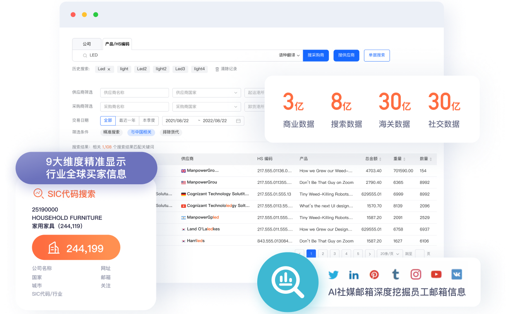Screen dimensions: 512x314
Task: Toggle the 与中国相关 filter chip
Action: pyautogui.click(x=141, y=132)
